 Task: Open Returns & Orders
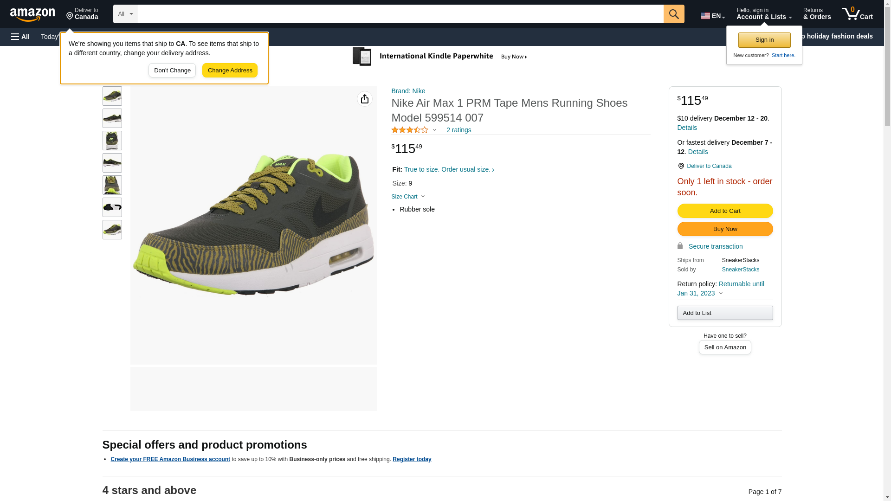817,14
